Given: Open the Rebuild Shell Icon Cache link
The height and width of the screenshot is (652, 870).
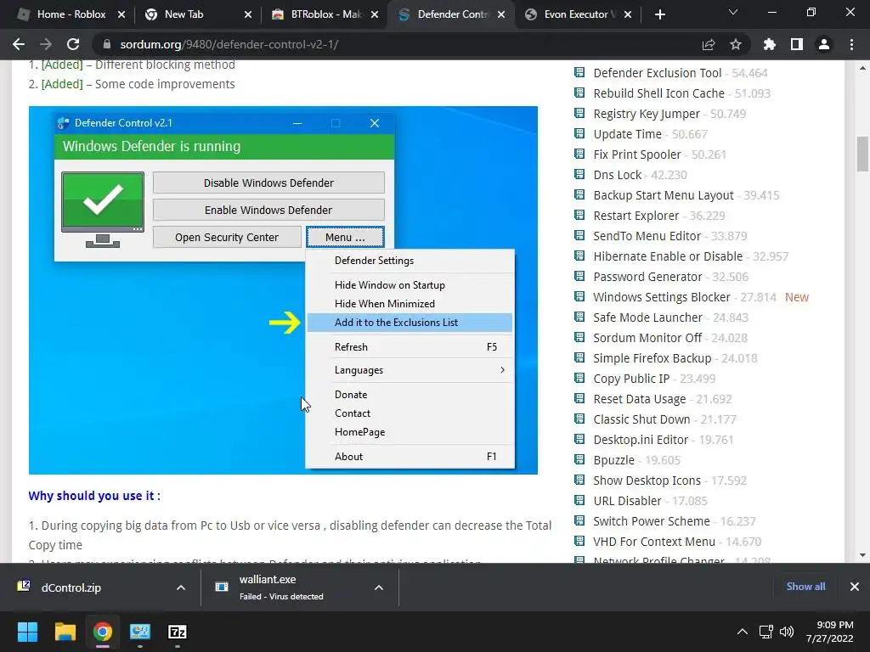Looking at the screenshot, I should [x=658, y=93].
